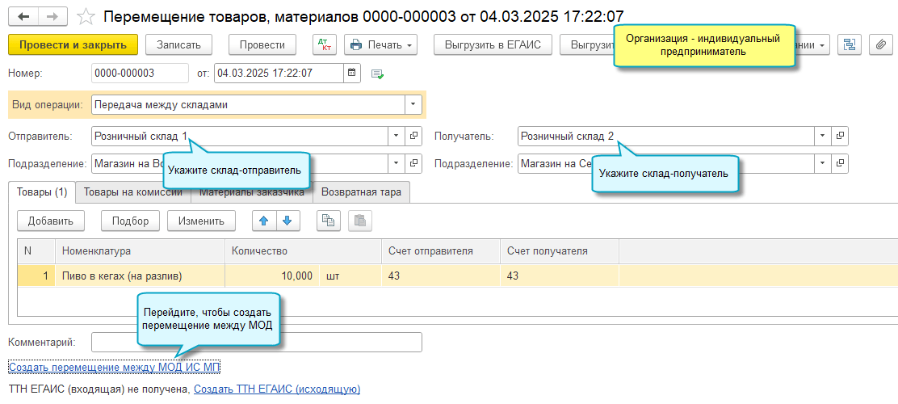Switch to the Возвратная тара tab
898x404 pixels.
pos(361,192)
